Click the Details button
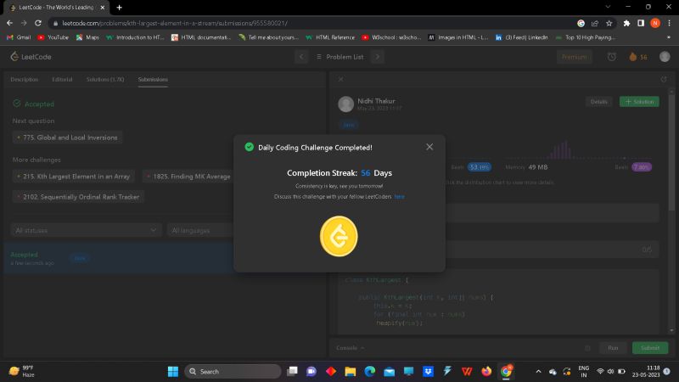 [x=599, y=102]
